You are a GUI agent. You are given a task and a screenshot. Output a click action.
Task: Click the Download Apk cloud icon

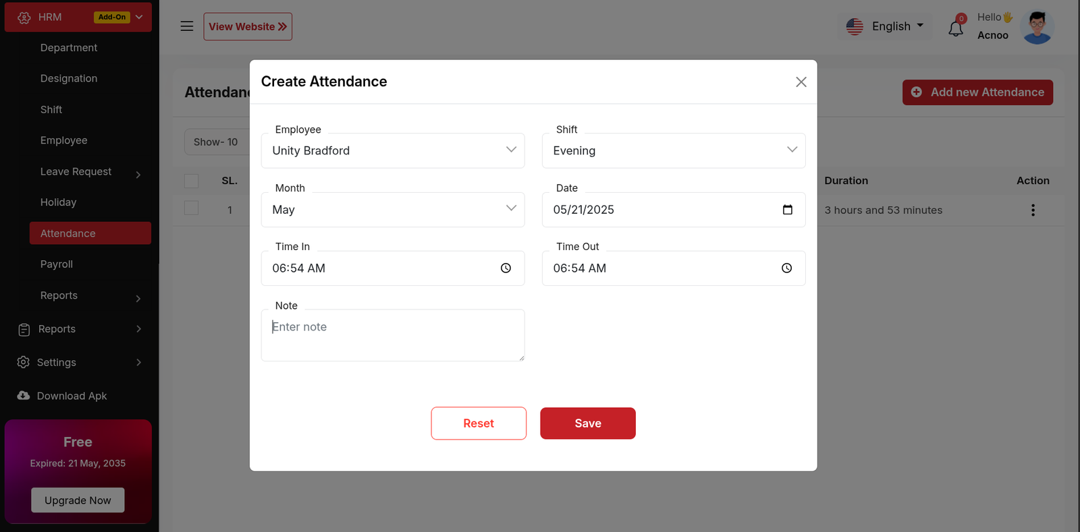tap(24, 396)
